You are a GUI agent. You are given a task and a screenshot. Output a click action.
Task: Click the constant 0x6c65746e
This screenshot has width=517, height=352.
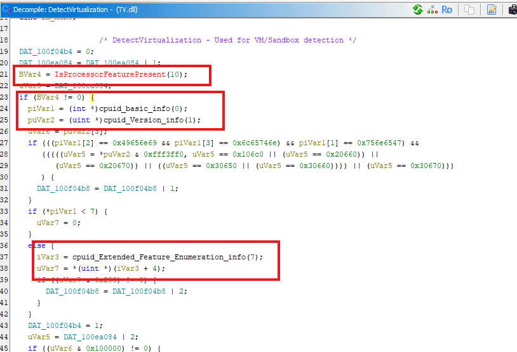(x=255, y=143)
